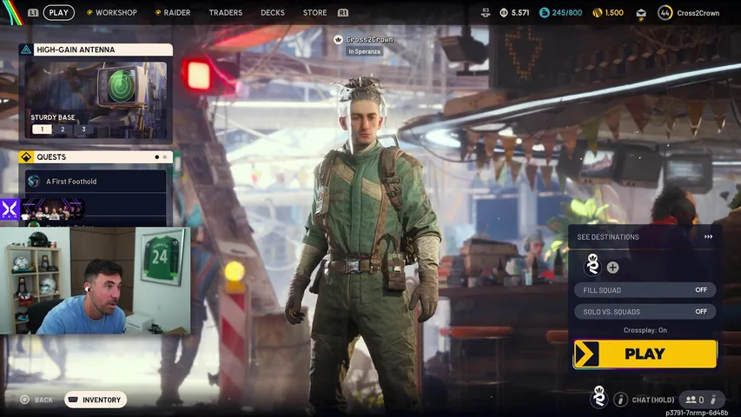Open the DECKS tab

273,13
